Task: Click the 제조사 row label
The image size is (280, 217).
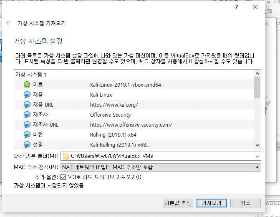Action: 40,115
